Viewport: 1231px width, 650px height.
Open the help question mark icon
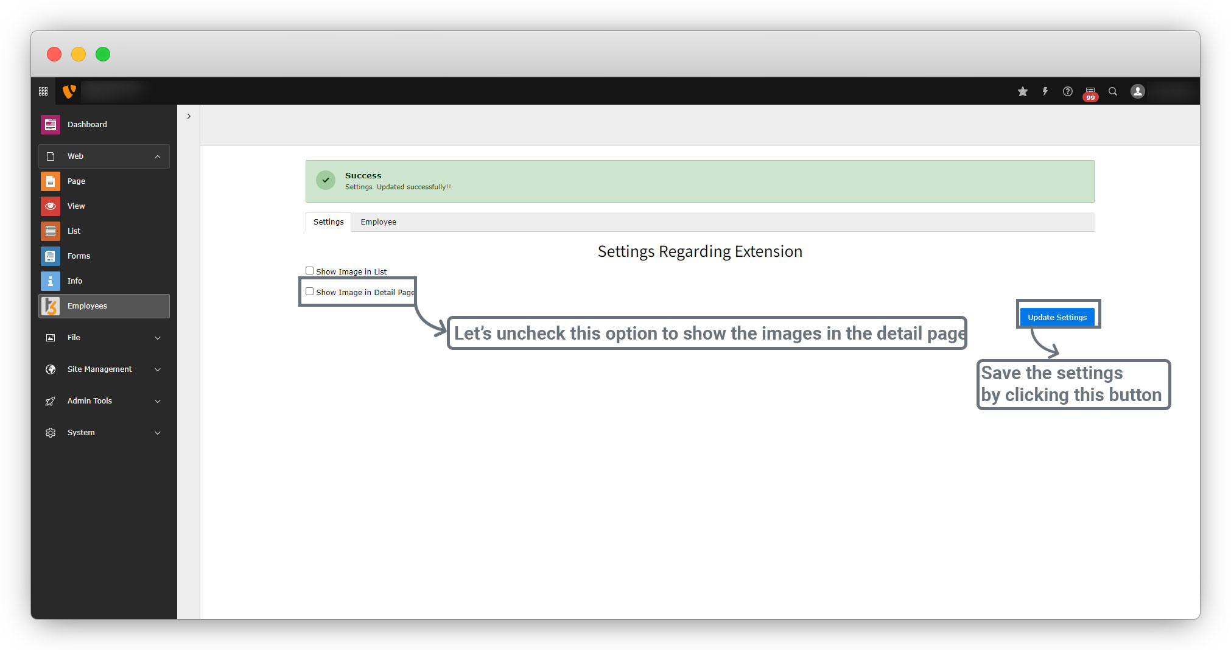(x=1067, y=91)
